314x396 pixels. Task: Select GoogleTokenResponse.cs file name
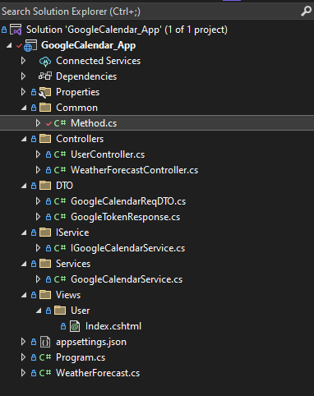tap(126, 217)
